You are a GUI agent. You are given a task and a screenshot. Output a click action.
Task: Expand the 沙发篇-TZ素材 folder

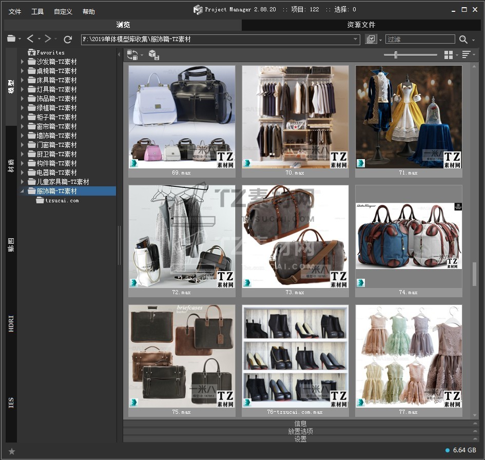tap(23, 62)
